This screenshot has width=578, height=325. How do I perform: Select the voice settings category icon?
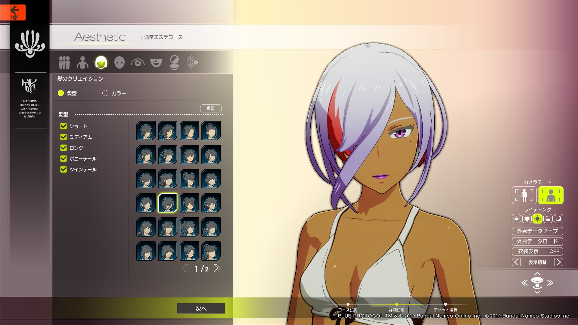click(193, 63)
